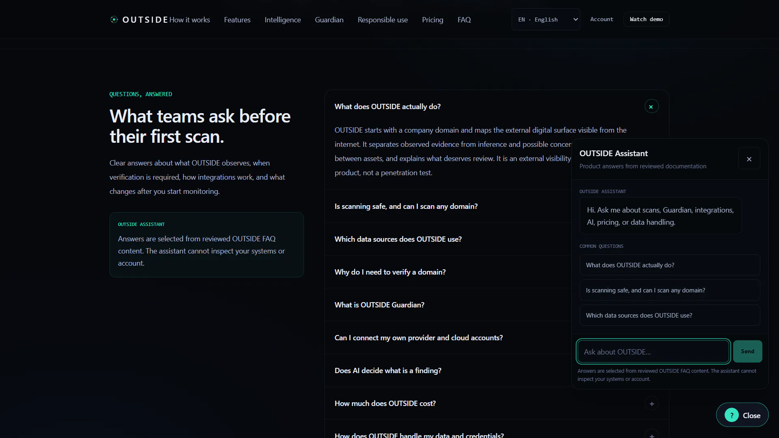Collapse the 'What does OUTSIDE actually do?' answer
779x438 pixels.
click(652, 107)
